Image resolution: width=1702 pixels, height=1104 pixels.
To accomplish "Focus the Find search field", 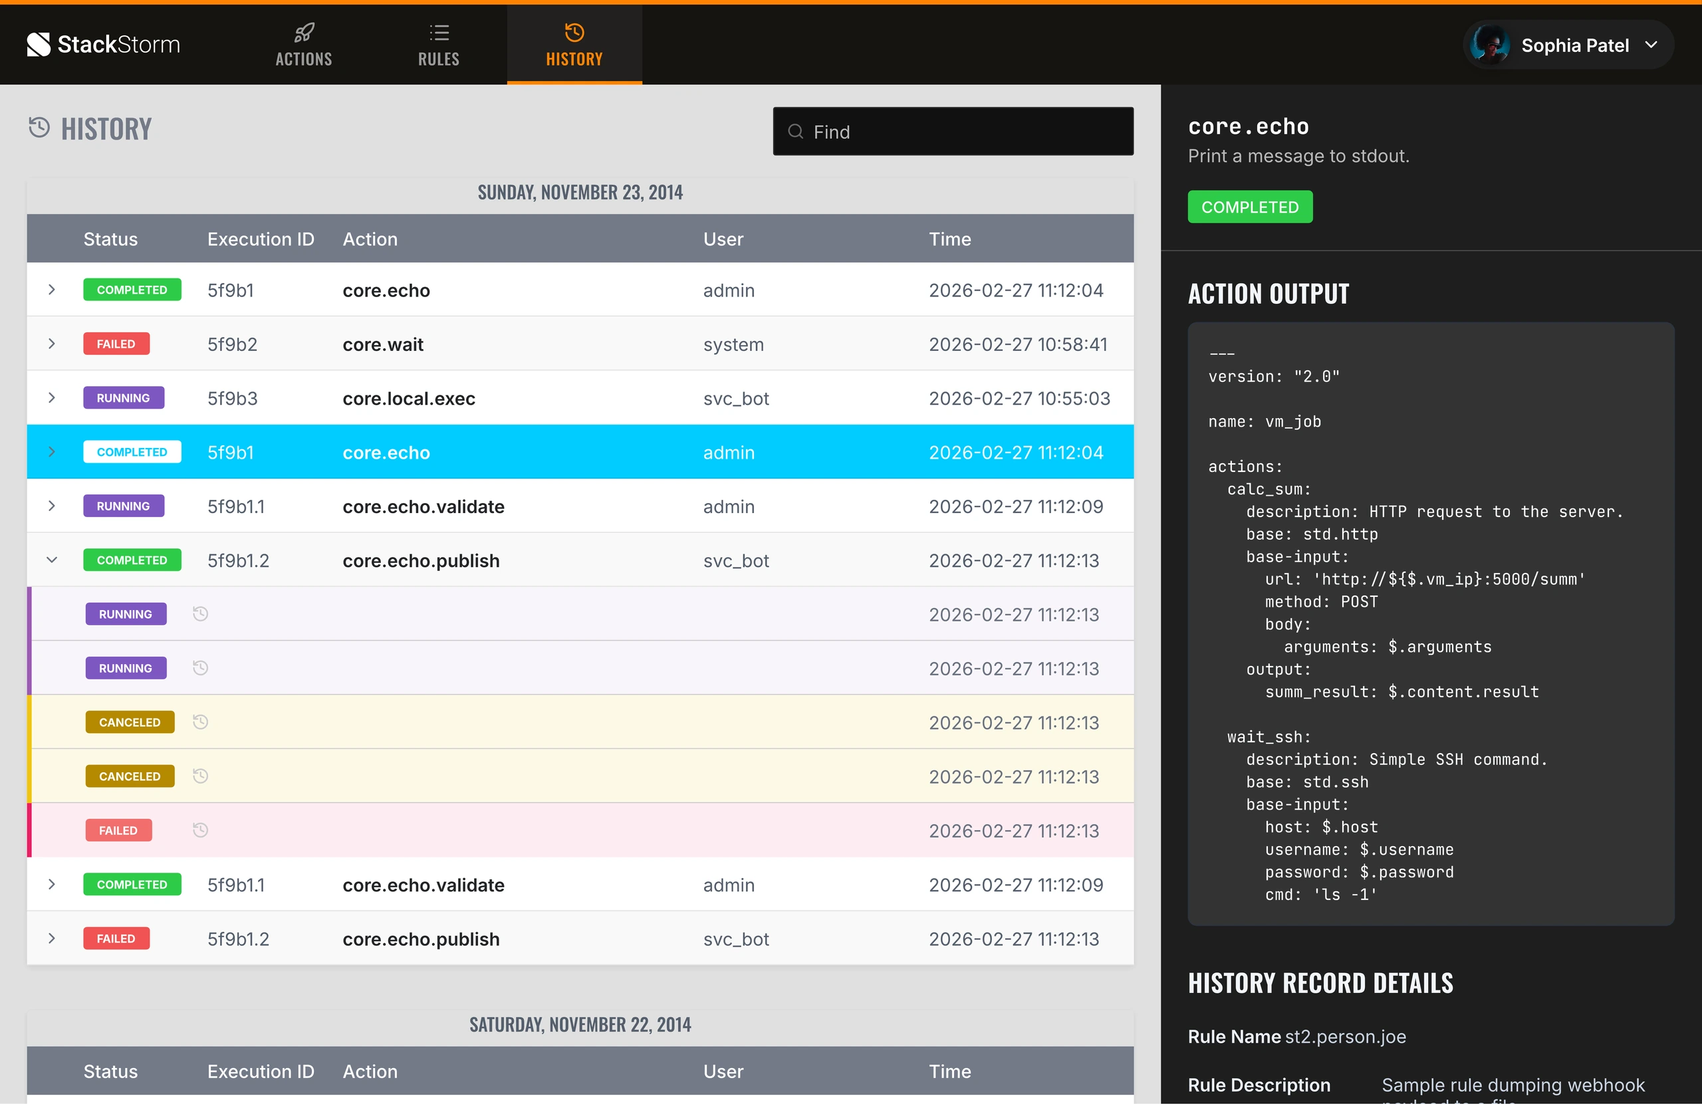I will [x=953, y=132].
